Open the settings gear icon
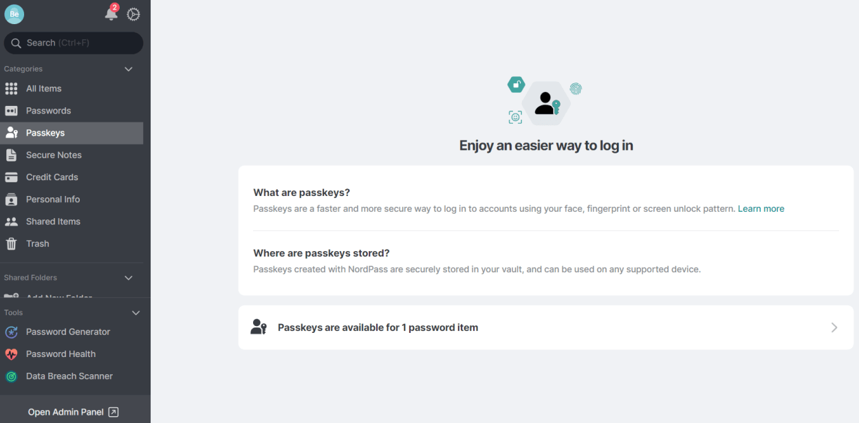Viewport: 859px width, 423px height. coord(133,14)
